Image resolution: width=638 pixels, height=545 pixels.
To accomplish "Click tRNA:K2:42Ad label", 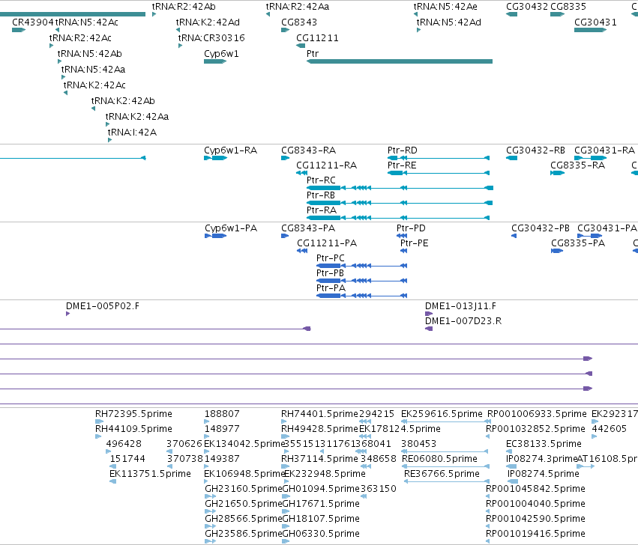I will (208, 22).
